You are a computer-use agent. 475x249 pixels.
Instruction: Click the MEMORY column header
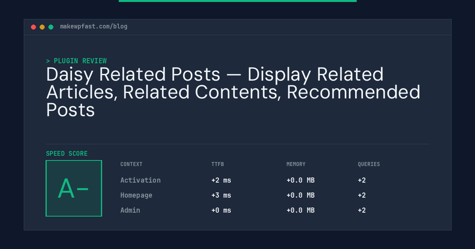pyautogui.click(x=296, y=164)
